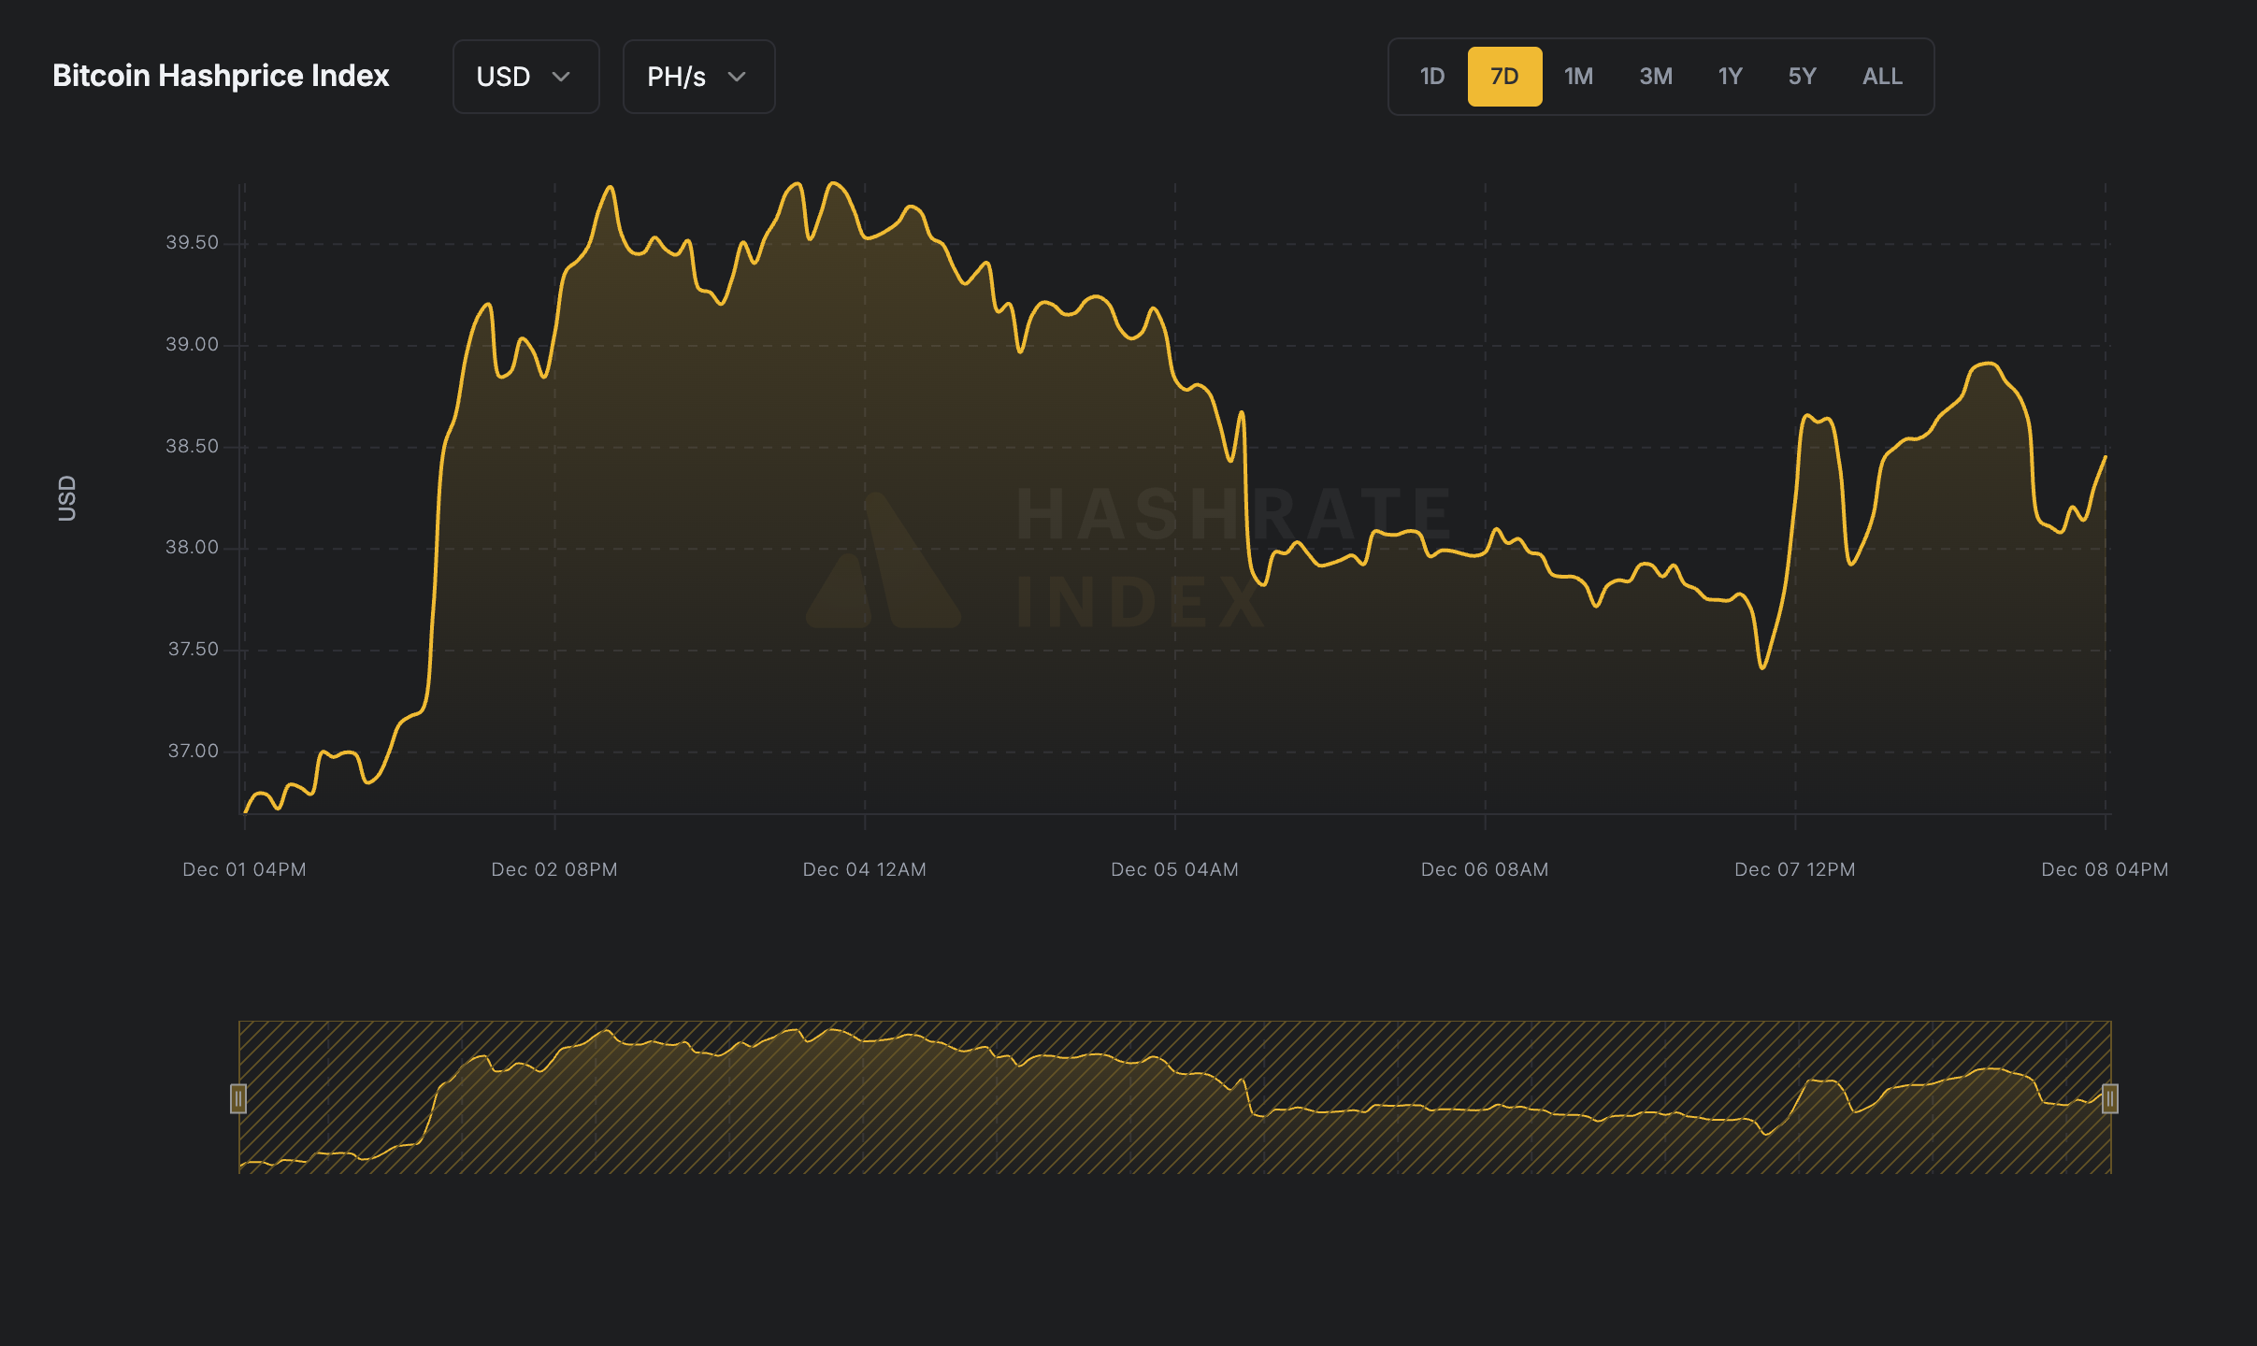Select the 3M time range

1655,76
